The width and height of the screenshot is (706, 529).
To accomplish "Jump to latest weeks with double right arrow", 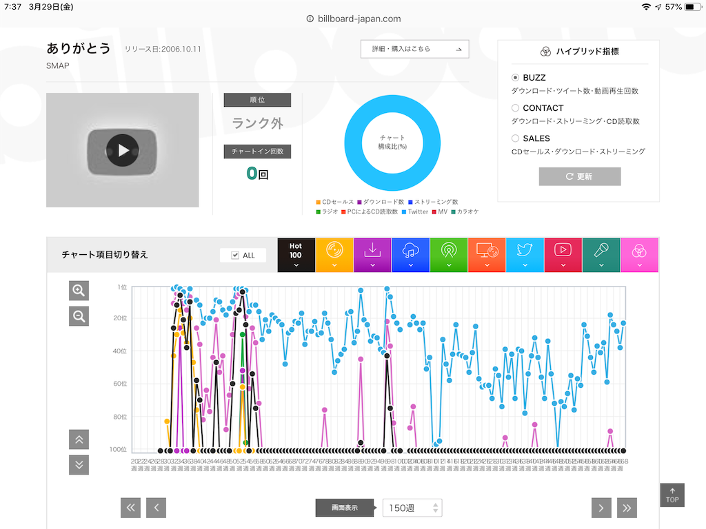I will [627, 508].
